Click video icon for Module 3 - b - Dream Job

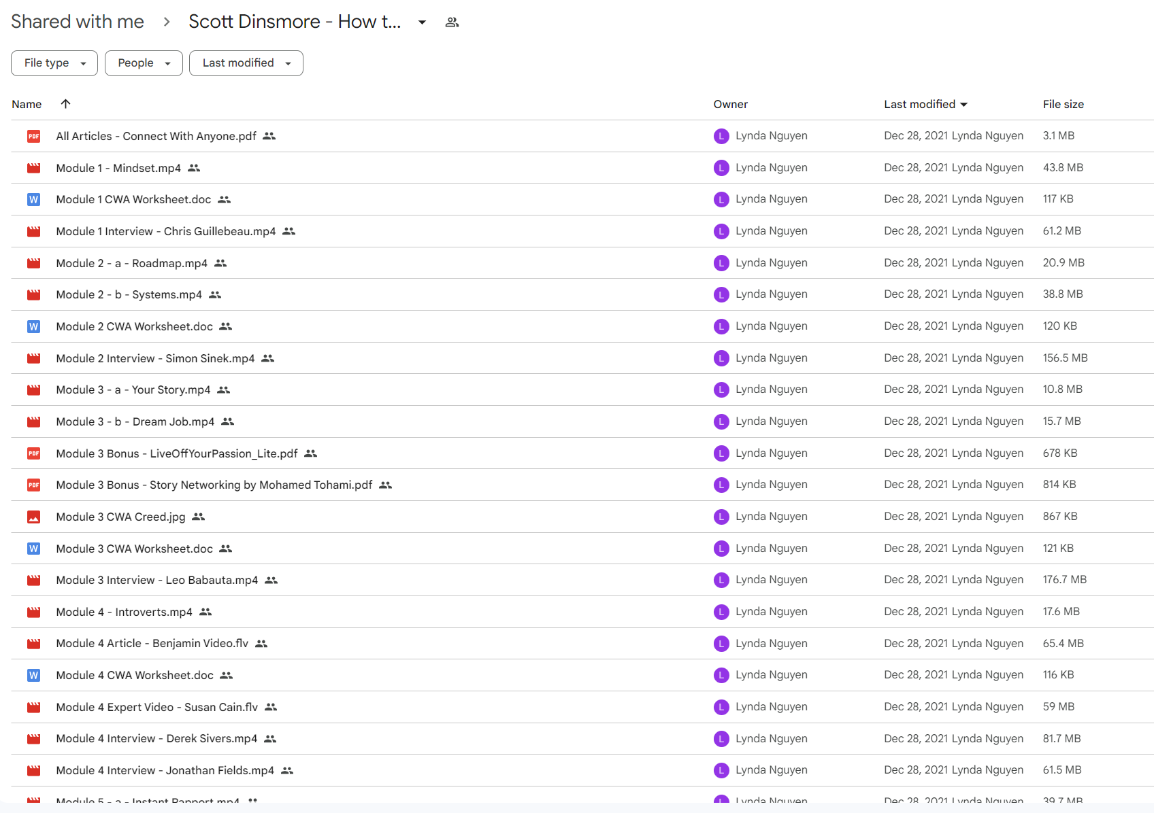[33, 421]
